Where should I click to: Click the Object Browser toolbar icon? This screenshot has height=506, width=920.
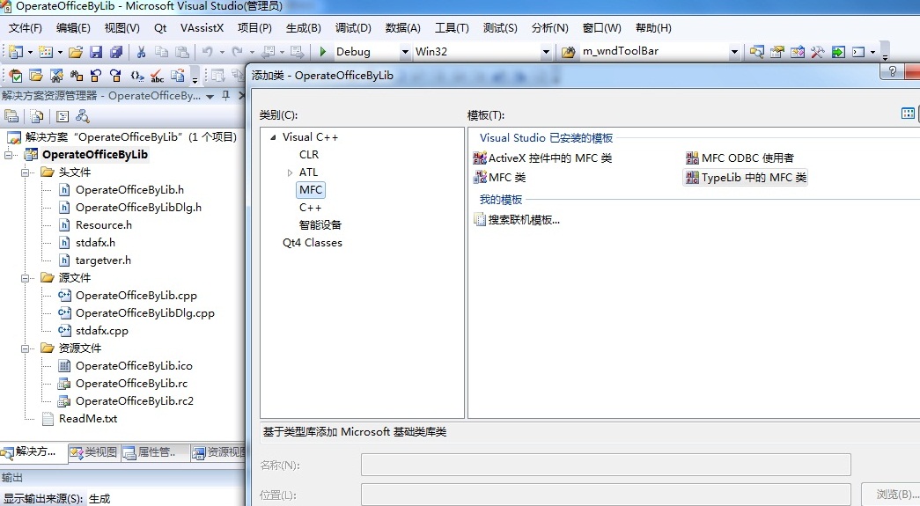point(798,52)
